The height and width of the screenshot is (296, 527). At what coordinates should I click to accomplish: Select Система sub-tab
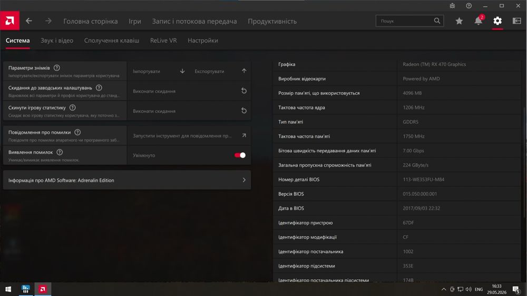[x=17, y=41]
